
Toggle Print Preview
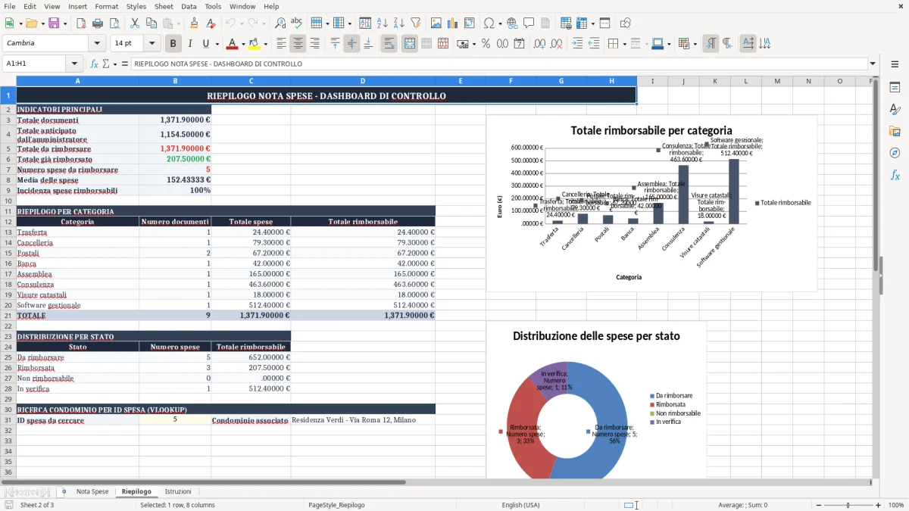[115, 23]
